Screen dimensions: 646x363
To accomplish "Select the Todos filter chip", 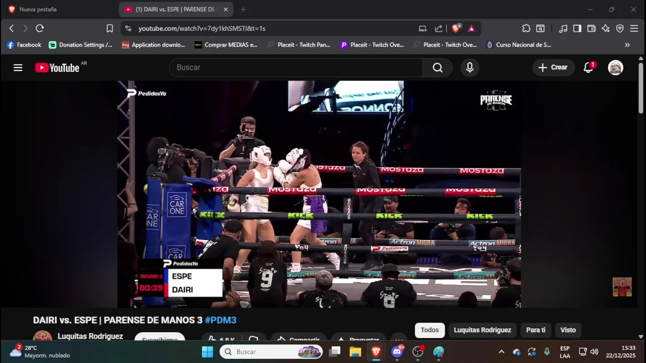I will pyautogui.click(x=429, y=330).
